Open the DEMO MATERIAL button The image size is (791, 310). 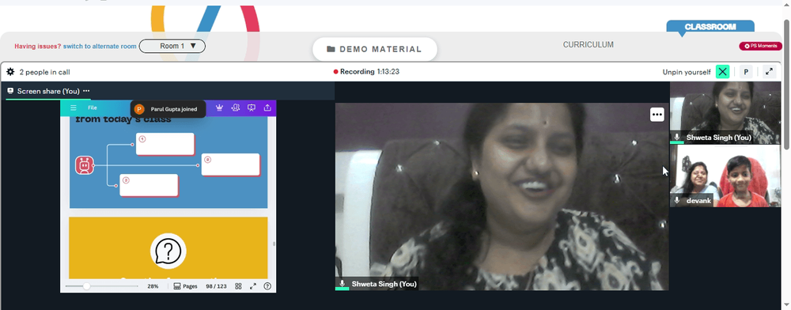[x=375, y=49]
